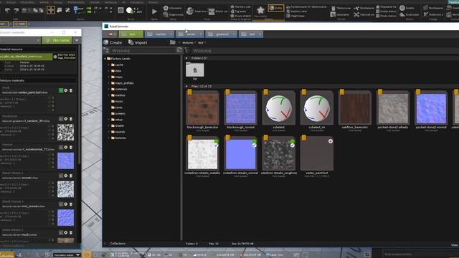Toggle green square in vertex_paint texture slot
The width and height of the screenshot is (459, 258).
click(61, 90)
